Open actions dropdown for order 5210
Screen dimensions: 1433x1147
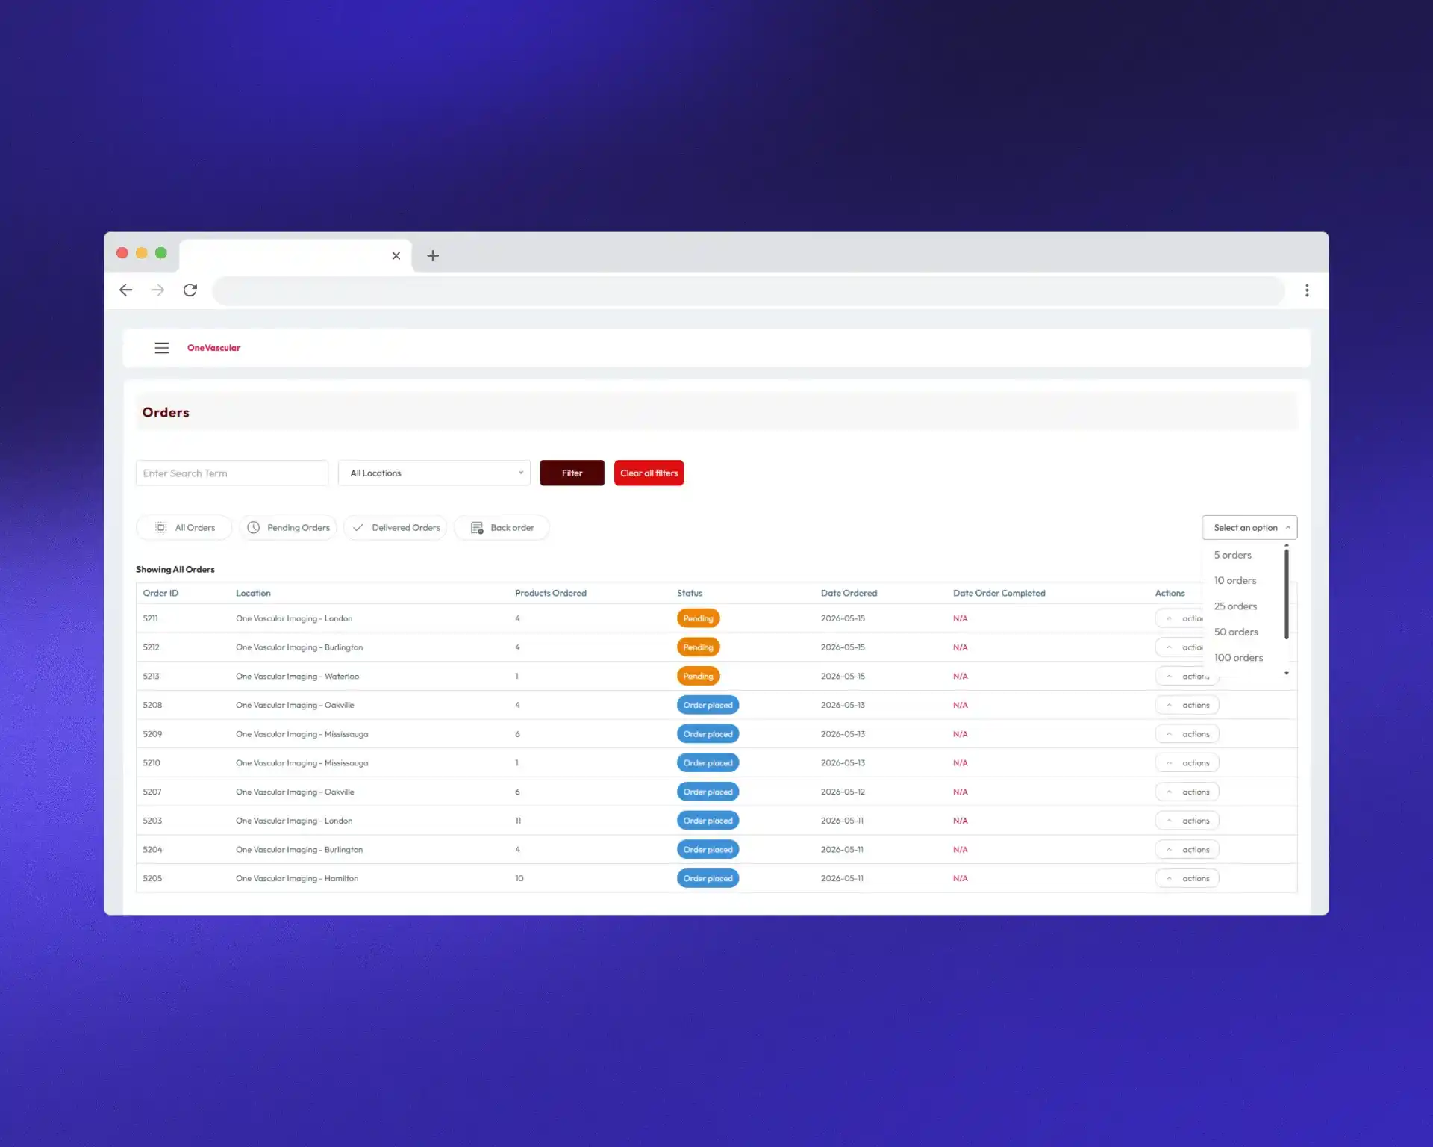click(1187, 763)
